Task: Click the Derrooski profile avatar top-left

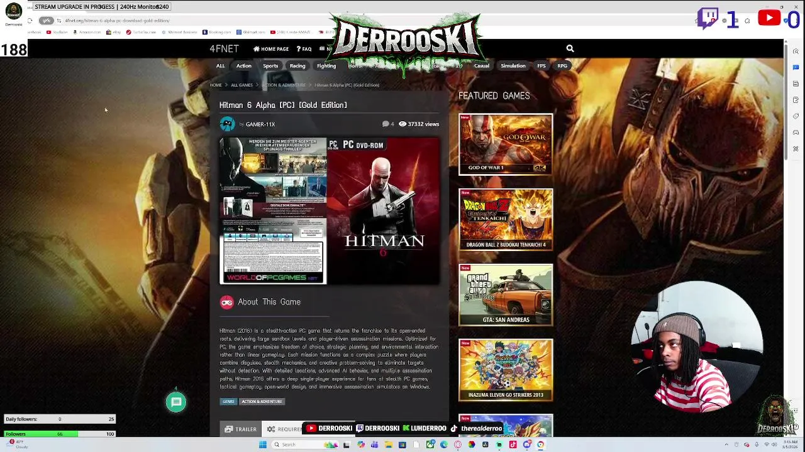Action: pos(13,11)
